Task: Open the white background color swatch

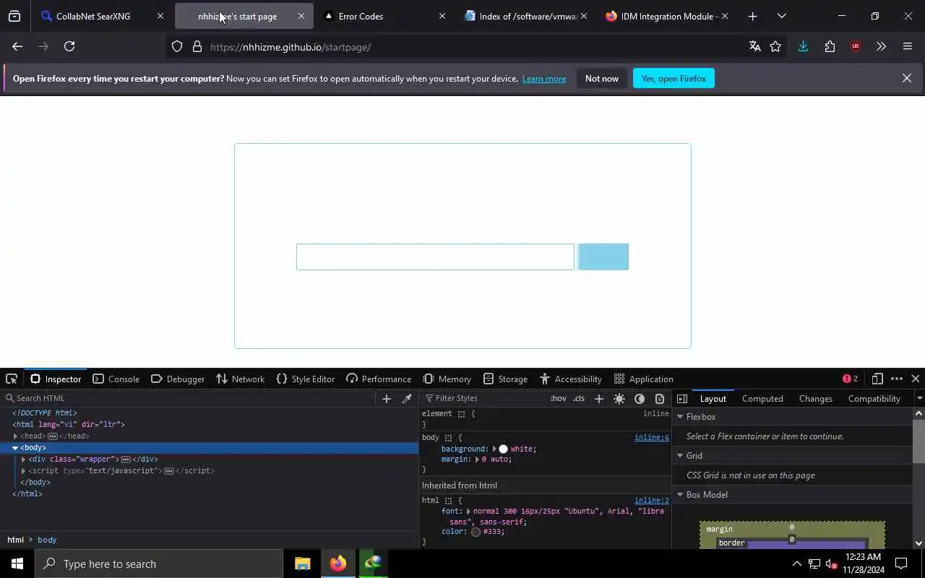Action: pos(504,449)
